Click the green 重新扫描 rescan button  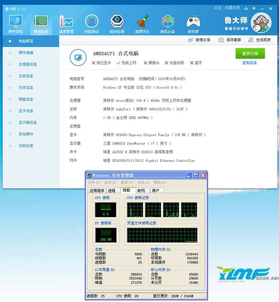coord(250,53)
